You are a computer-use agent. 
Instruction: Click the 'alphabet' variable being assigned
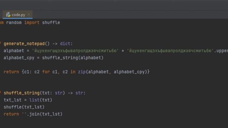[14, 50]
